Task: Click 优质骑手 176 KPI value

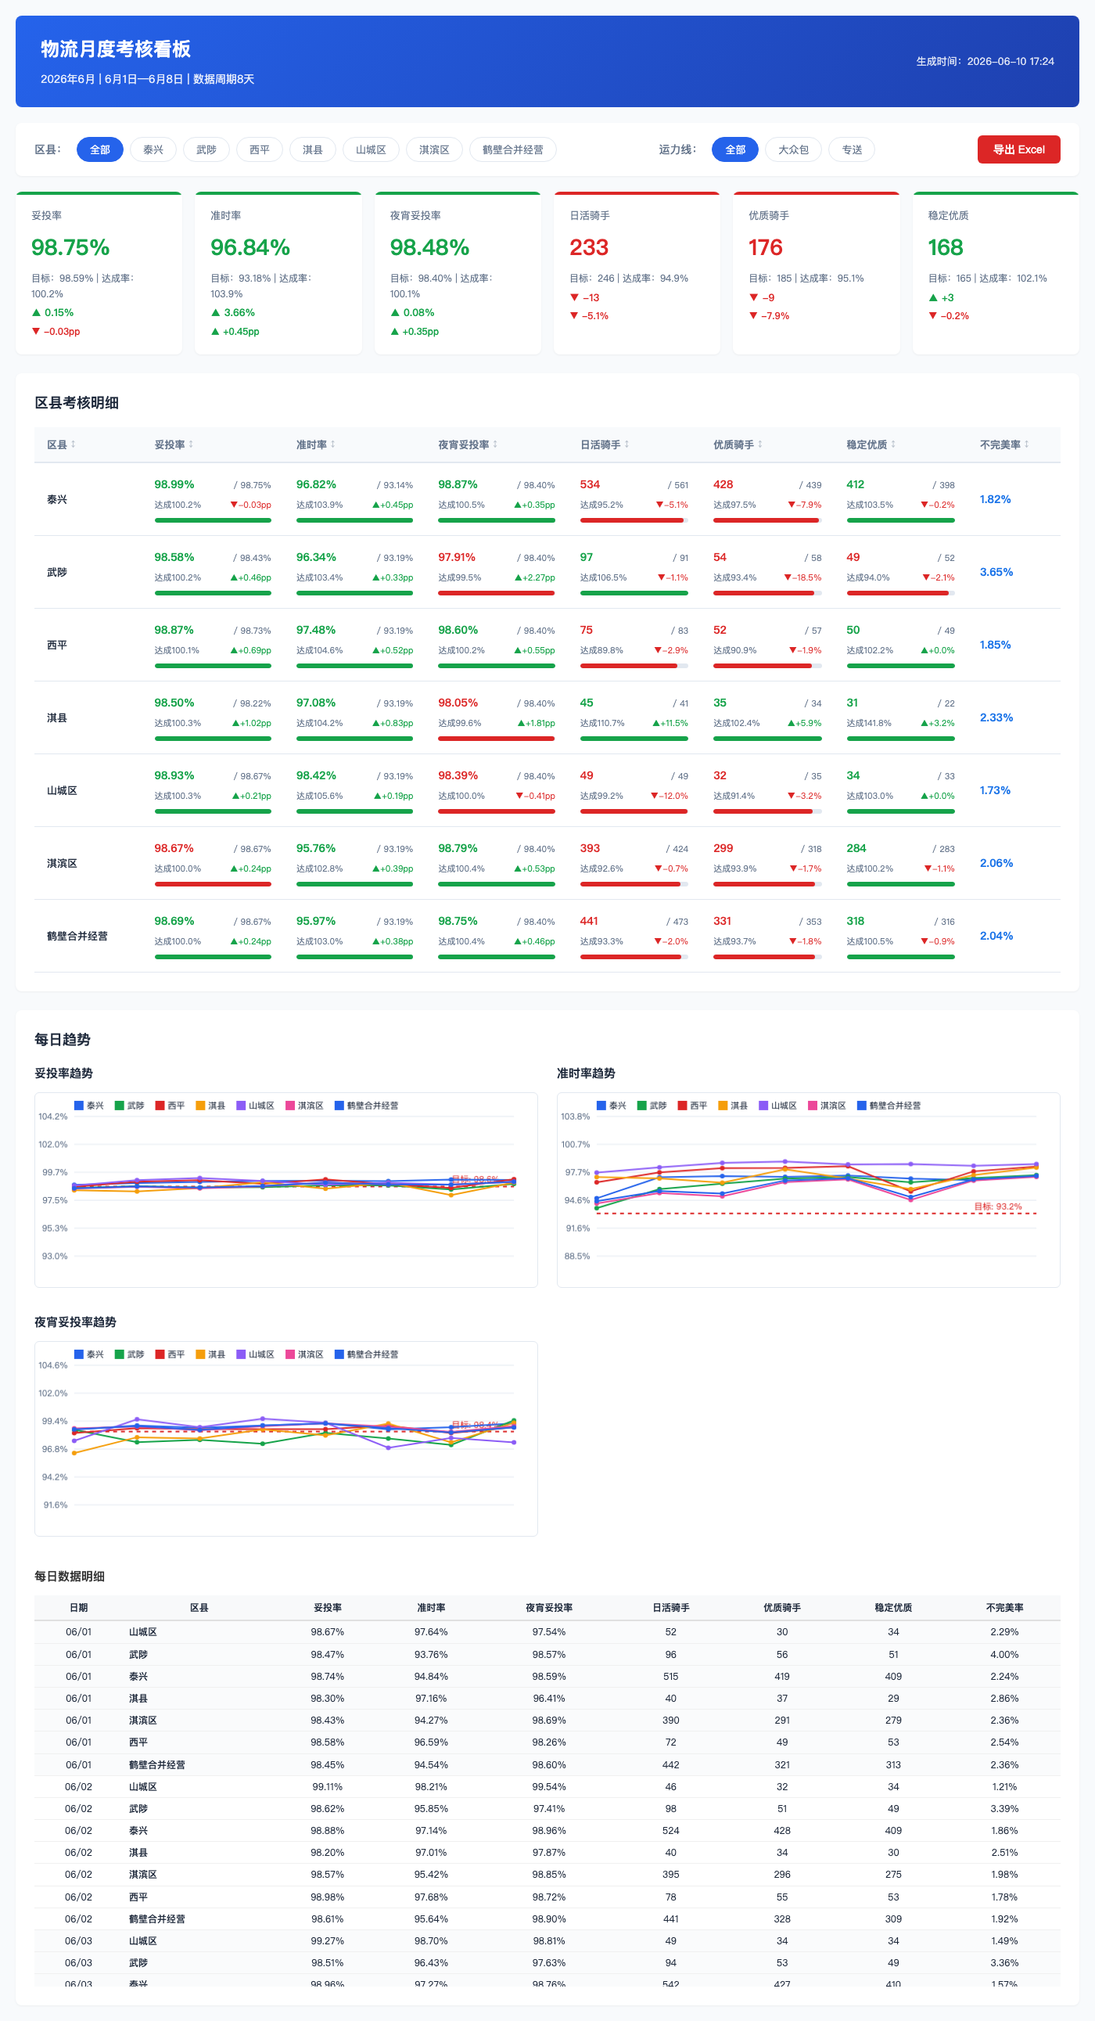Action: (x=766, y=247)
